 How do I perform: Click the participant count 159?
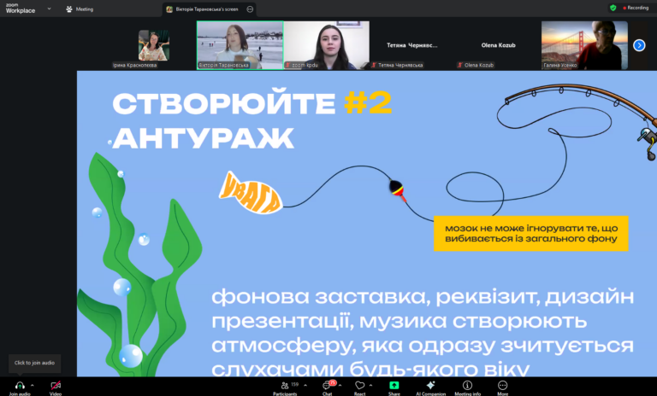pos(294,384)
